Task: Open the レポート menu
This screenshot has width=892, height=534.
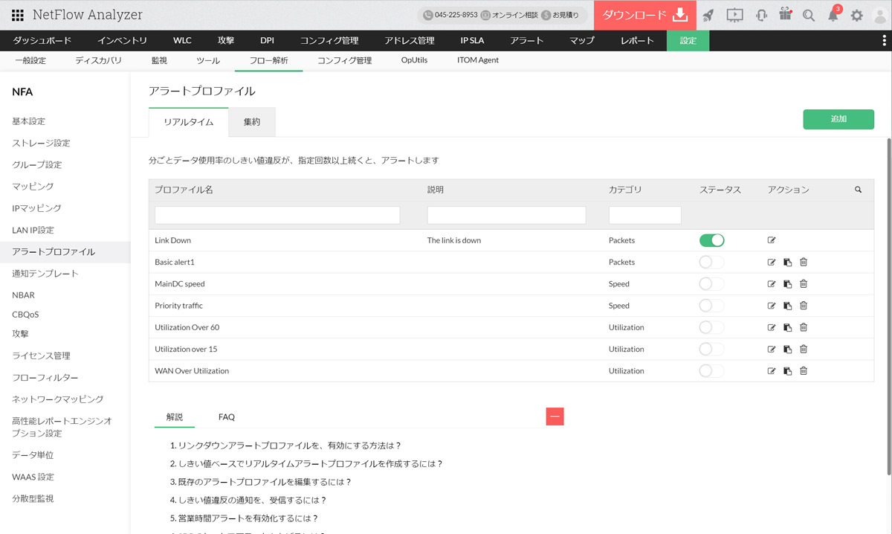Action: [637, 41]
